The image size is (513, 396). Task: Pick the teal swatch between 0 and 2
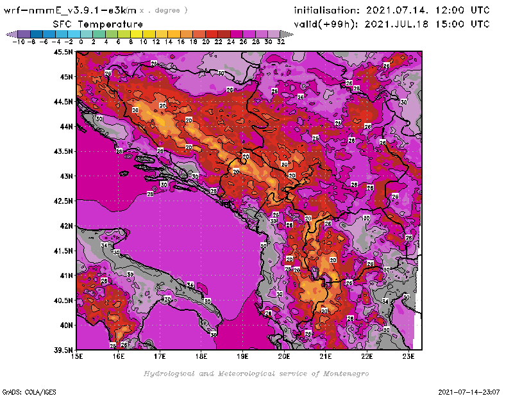click(87, 34)
